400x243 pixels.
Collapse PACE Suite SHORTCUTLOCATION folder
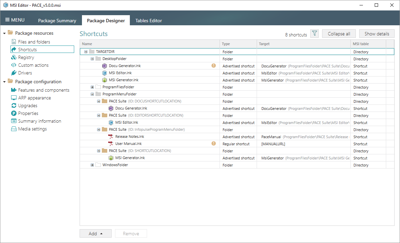tap(98, 151)
